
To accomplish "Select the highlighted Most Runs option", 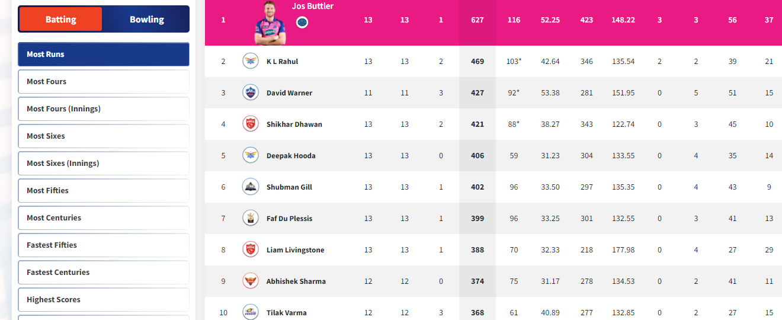I will coord(104,54).
